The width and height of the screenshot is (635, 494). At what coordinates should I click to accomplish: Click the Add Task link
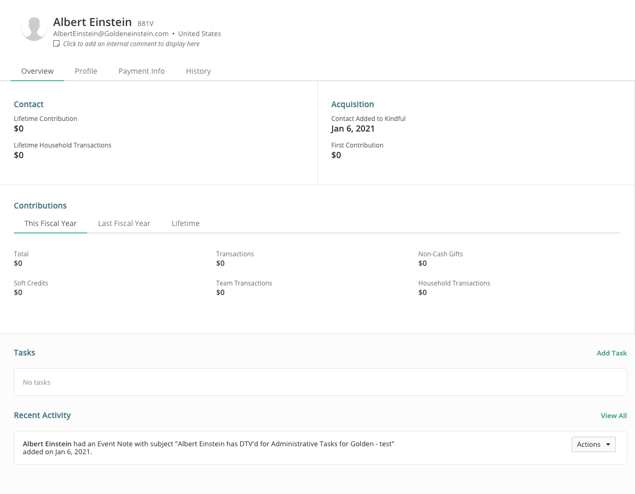(612, 353)
